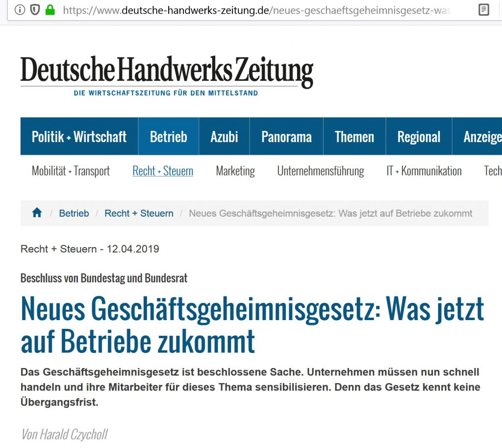Screen dimensions: 502x448
Task: Open the underlined Recht + Steuern subsection link
Action: point(163,171)
